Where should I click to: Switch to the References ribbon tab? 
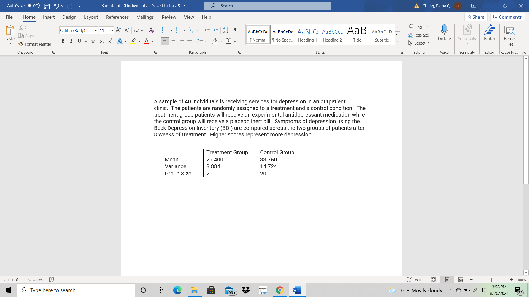tap(117, 17)
